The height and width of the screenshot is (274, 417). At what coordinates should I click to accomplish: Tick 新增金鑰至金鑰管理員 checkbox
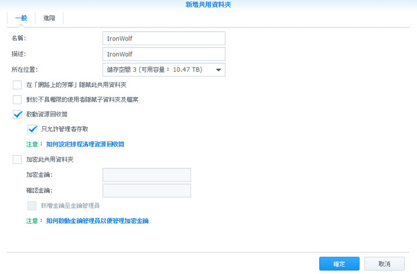pos(32,206)
